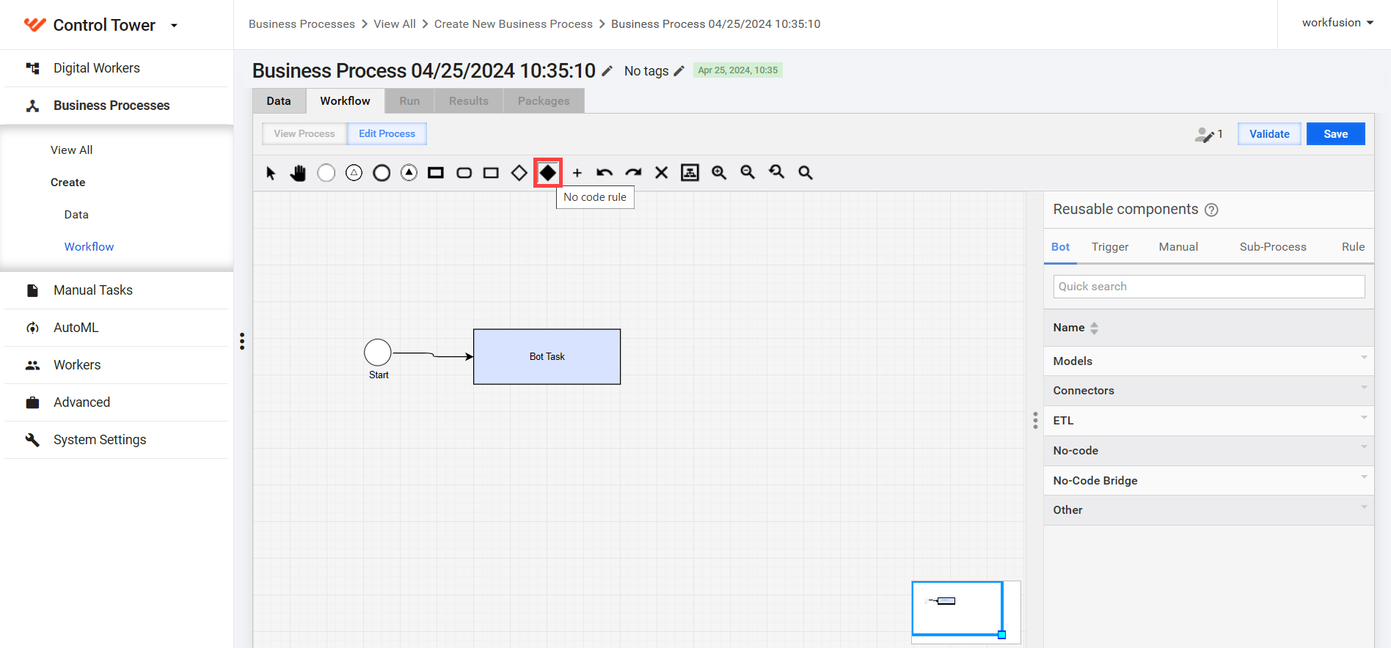The width and height of the screenshot is (1391, 648).
Task: Select the Bot components tab
Action: [1060, 247]
